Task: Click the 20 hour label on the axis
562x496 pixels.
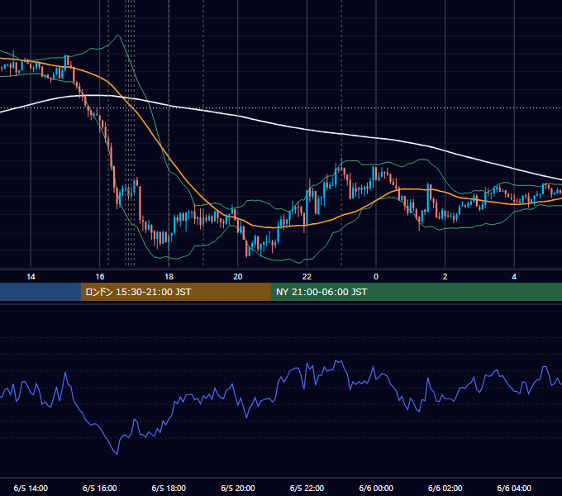Action: (x=238, y=277)
